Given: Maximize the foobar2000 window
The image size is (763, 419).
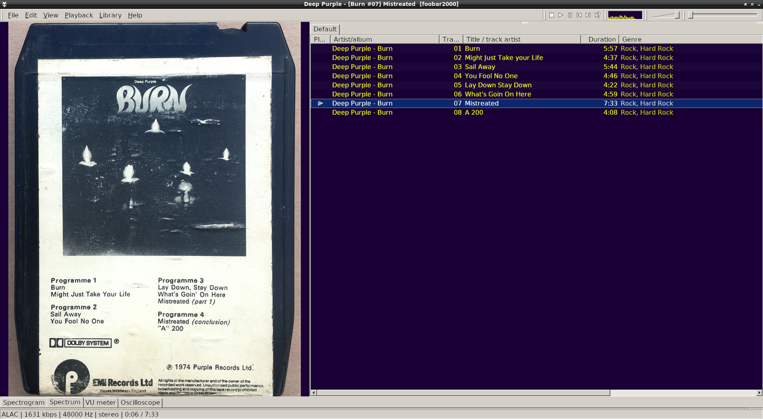Looking at the screenshot, I should [x=752, y=4].
